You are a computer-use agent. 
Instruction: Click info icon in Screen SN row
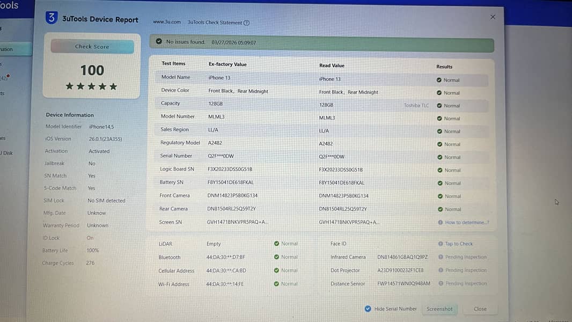pos(441,222)
